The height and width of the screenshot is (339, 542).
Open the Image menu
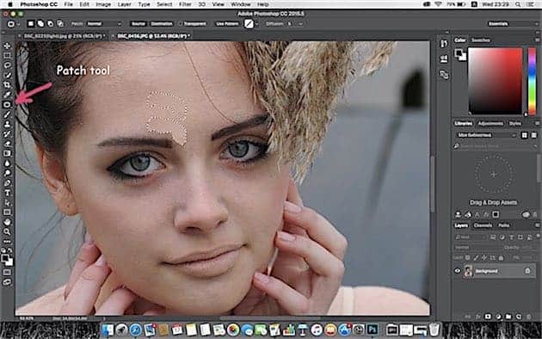[x=103, y=4]
